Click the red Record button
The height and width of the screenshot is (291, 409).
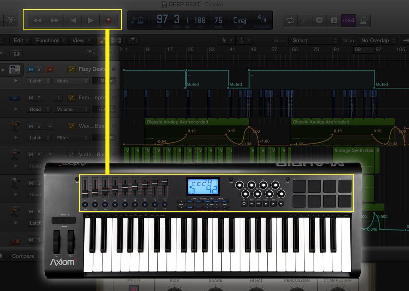coord(108,21)
